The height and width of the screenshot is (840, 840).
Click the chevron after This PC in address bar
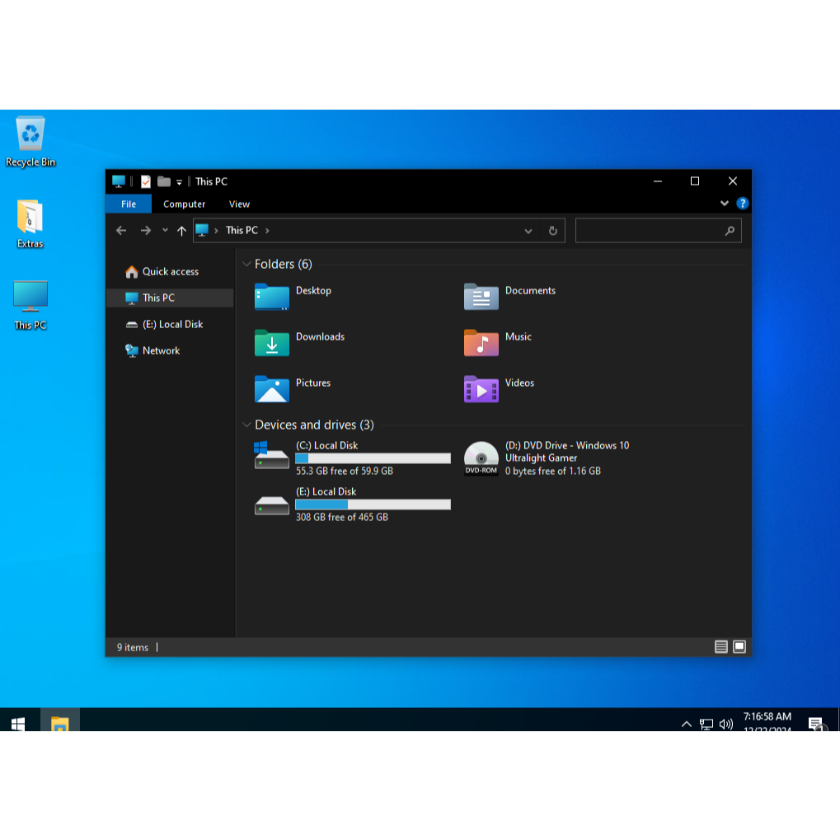(267, 230)
